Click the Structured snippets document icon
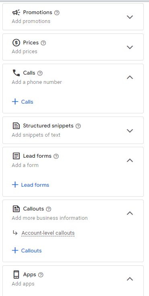This screenshot has height=296, width=149. click(16, 126)
